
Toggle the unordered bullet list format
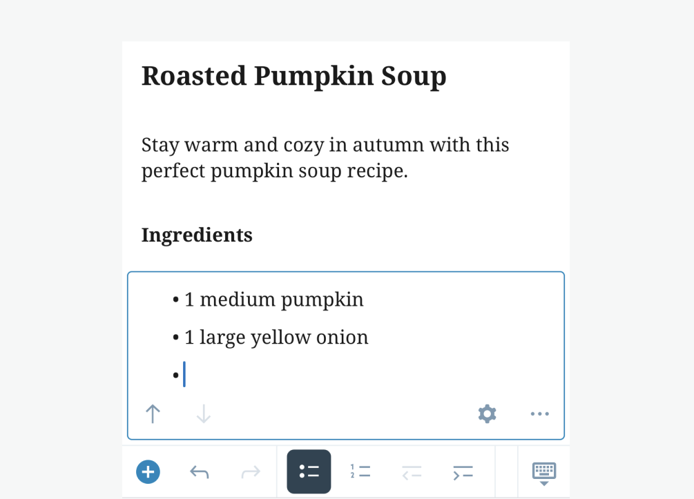tap(309, 472)
